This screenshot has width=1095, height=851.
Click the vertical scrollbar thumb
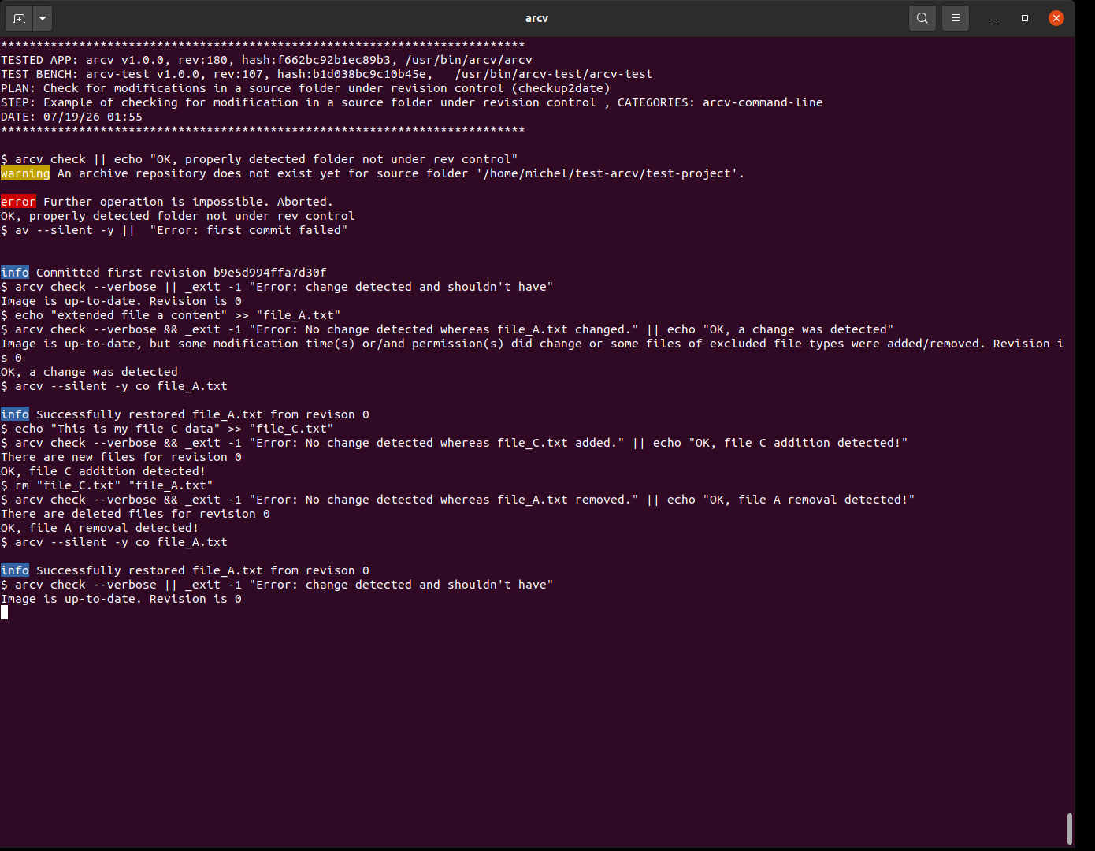[x=1069, y=828]
